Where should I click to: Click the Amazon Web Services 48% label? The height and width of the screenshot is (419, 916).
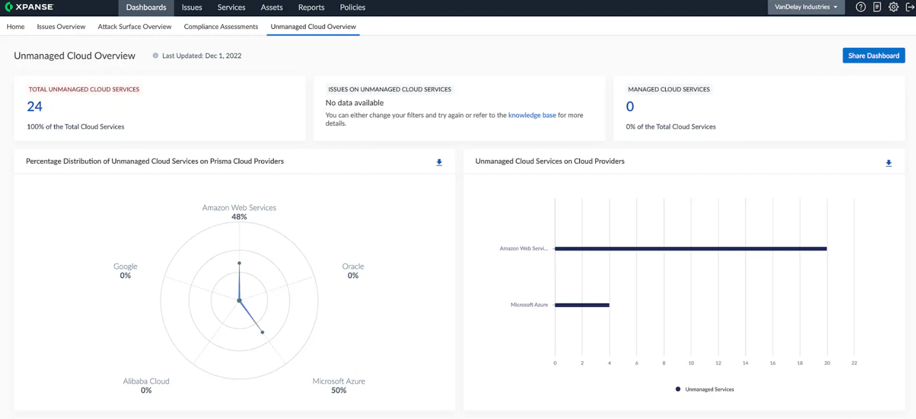(x=239, y=212)
